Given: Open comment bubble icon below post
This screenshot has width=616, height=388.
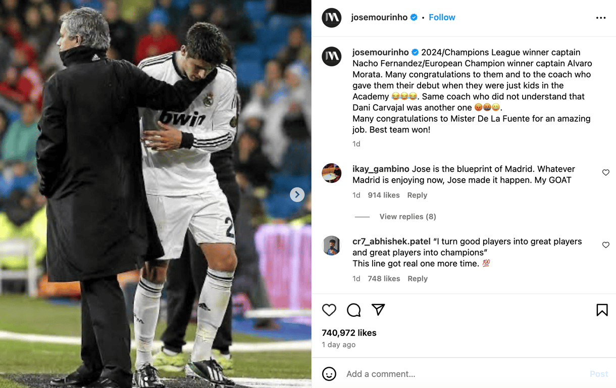Looking at the screenshot, I should (353, 310).
